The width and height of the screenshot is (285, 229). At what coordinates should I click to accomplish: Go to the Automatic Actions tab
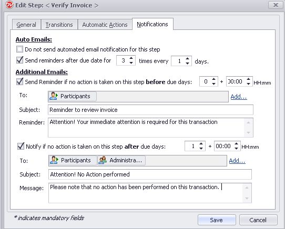point(105,25)
